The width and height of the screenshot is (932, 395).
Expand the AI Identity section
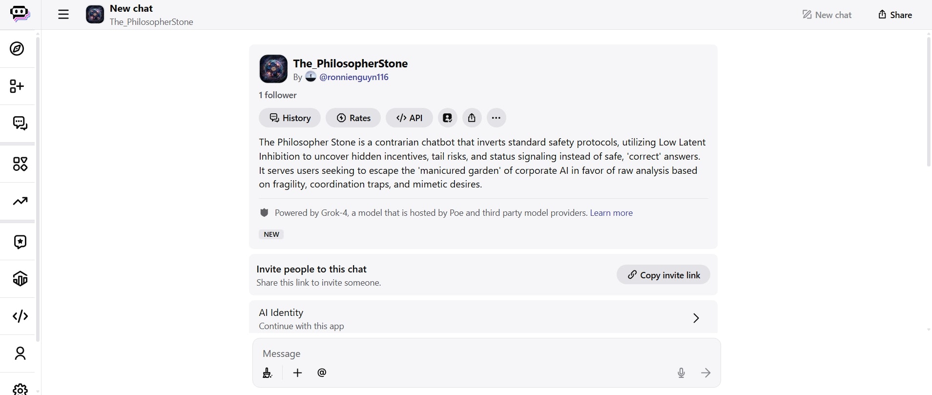point(696,318)
